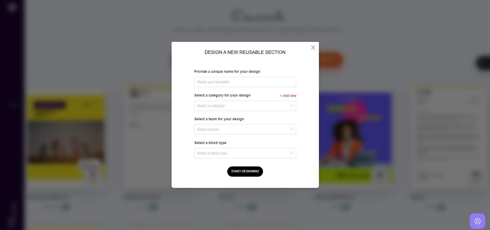Focus the Name your template field
The width and height of the screenshot is (490, 230).
245,82
